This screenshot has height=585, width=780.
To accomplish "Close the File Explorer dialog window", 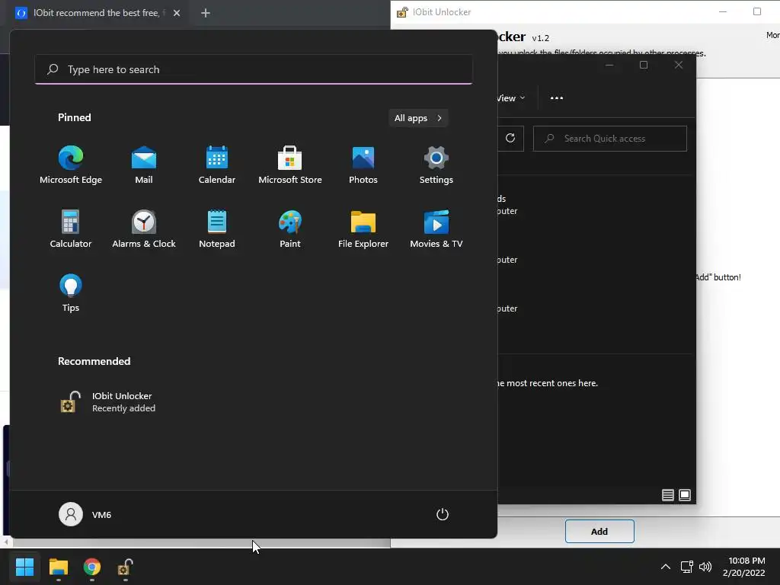I will [x=679, y=65].
